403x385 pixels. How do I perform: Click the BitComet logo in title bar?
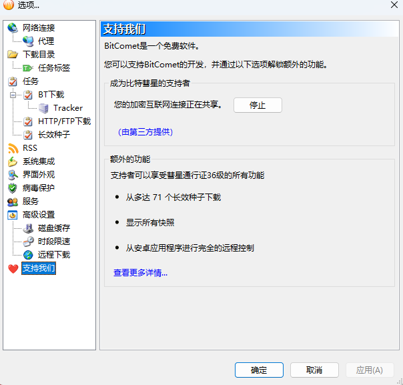coord(8,5)
